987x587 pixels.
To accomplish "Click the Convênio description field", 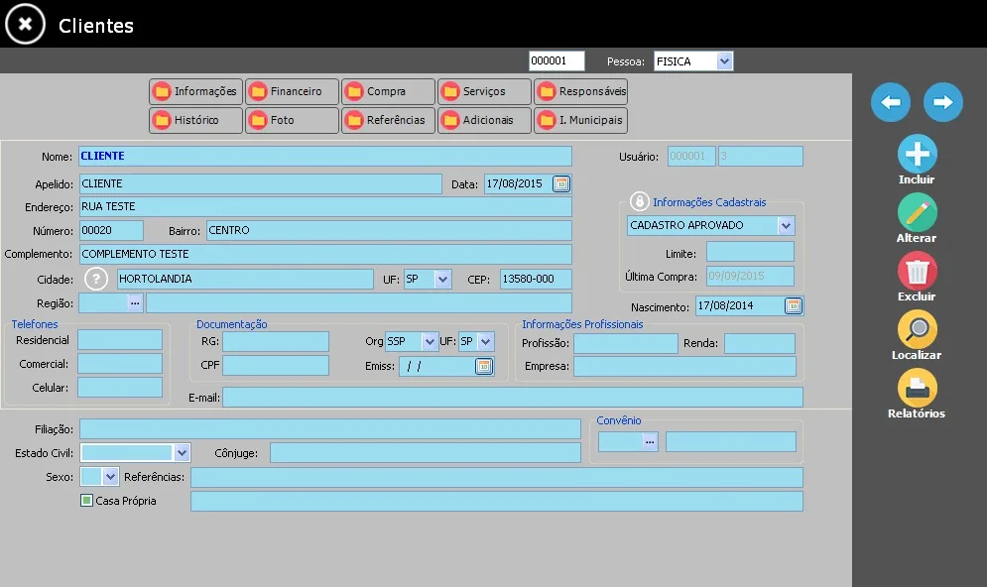I will coord(731,441).
